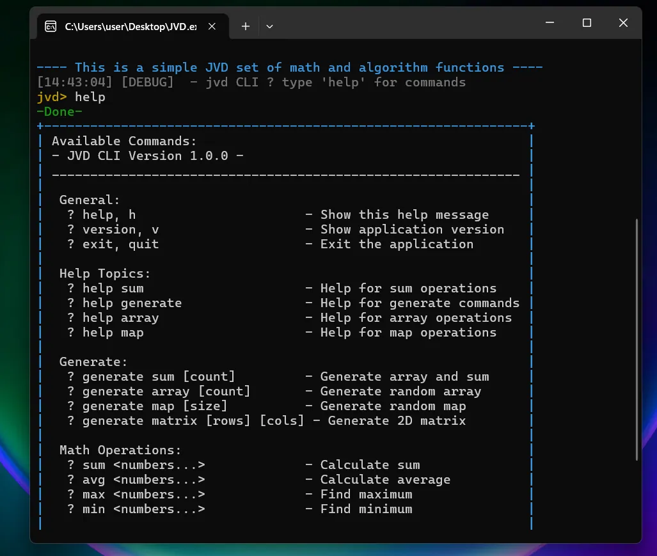Image resolution: width=657 pixels, height=556 pixels.
Task: Click the 'version, v' command entry
Action: click(121, 230)
